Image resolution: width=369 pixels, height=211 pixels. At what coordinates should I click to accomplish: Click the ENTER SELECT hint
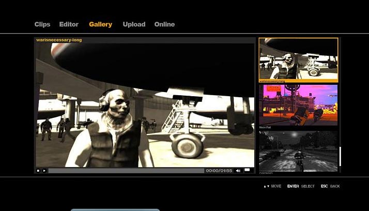301,186
